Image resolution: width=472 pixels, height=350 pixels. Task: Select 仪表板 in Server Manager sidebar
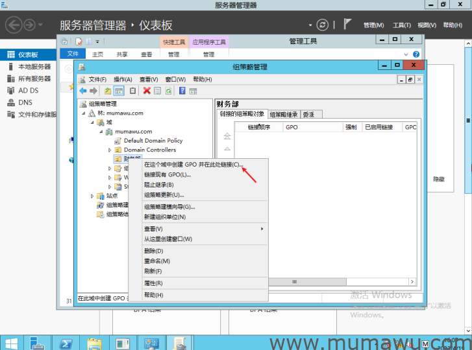coord(28,54)
